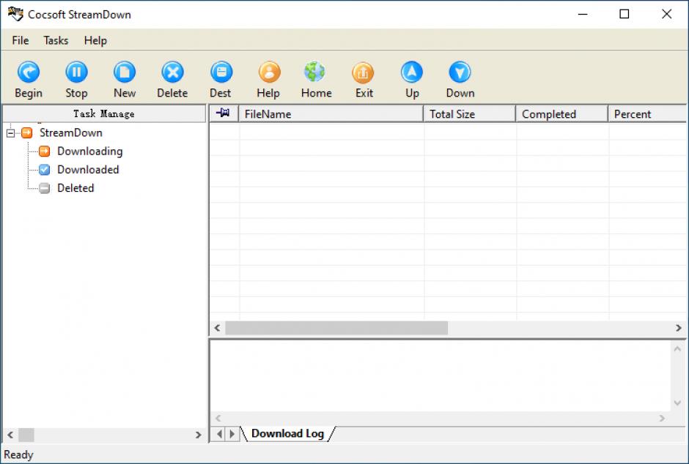
Task: Click the tree panel scroll right arrow
Action: tap(198, 435)
